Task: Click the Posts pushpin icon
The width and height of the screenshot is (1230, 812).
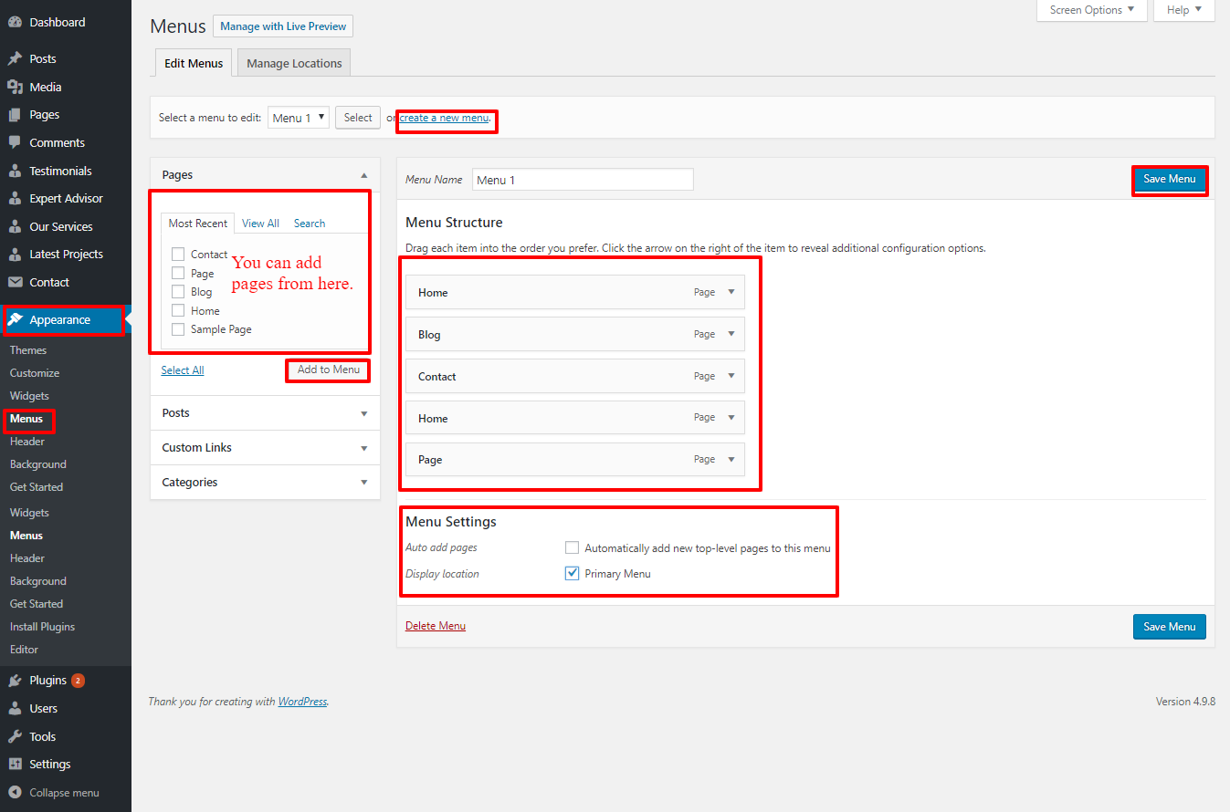Action: [x=15, y=58]
